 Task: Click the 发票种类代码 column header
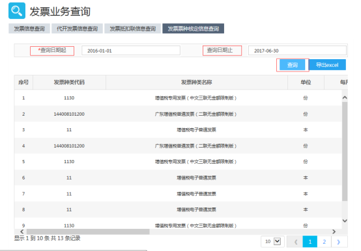point(69,82)
